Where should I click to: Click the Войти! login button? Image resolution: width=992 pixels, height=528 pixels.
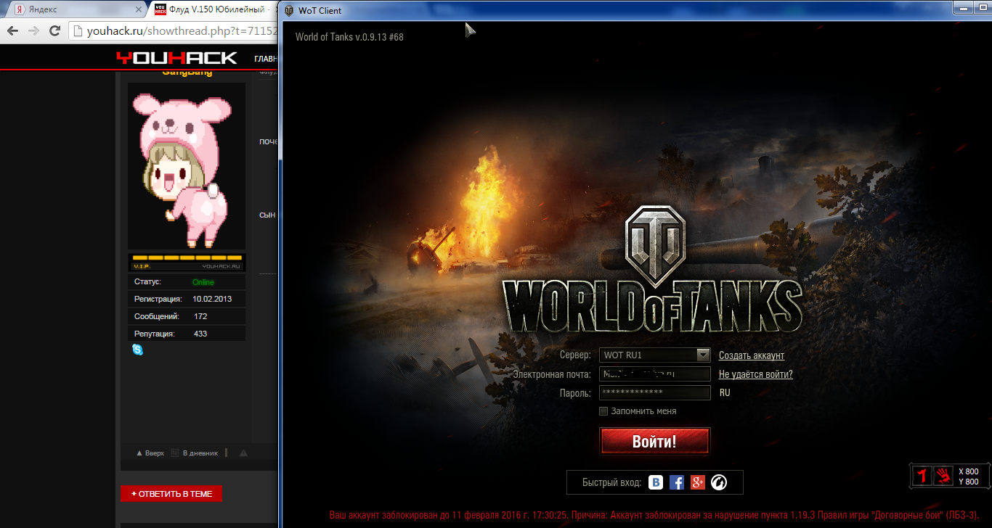pyautogui.click(x=654, y=441)
